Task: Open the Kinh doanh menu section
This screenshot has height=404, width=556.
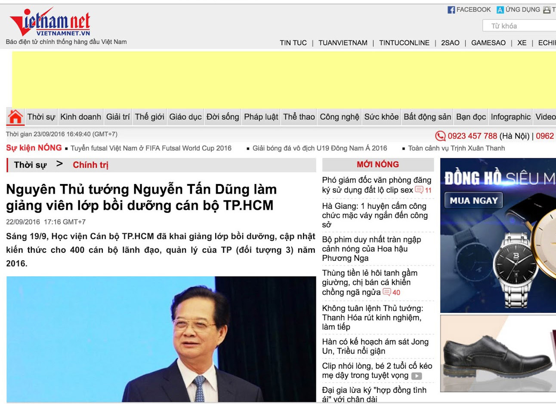Action: click(x=80, y=117)
